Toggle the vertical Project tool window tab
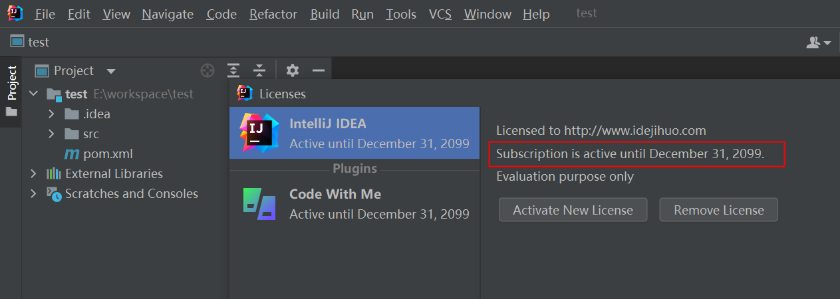This screenshot has height=299, width=840. pos(11,83)
